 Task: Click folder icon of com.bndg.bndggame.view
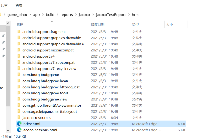coord(19,99)
